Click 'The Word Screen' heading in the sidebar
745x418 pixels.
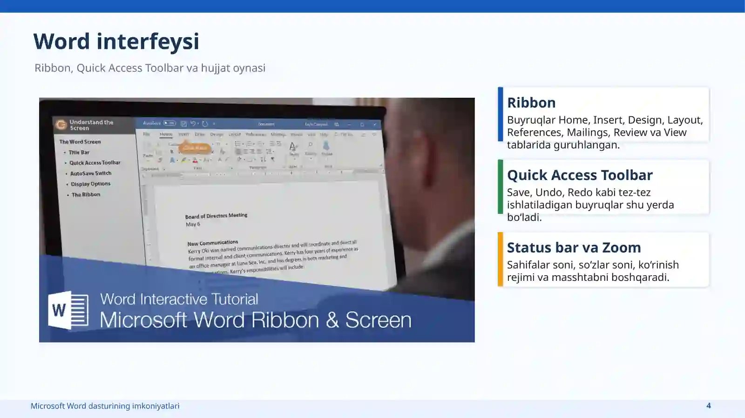tap(80, 142)
